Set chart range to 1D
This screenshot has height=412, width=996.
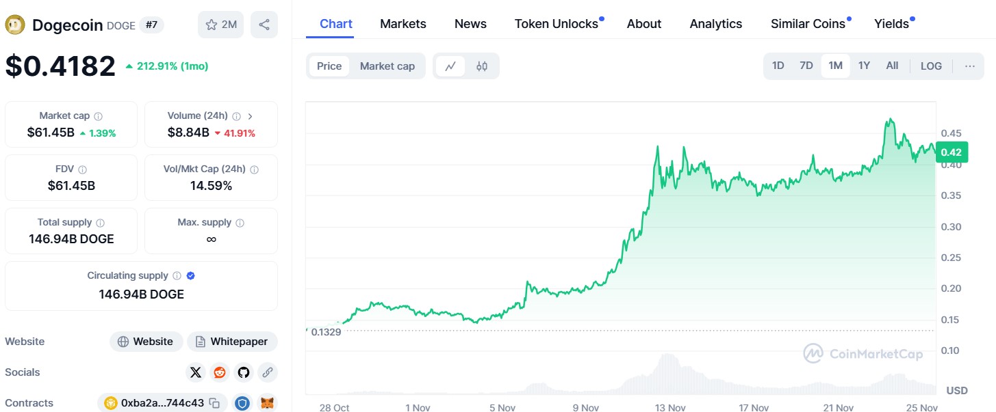(x=778, y=66)
